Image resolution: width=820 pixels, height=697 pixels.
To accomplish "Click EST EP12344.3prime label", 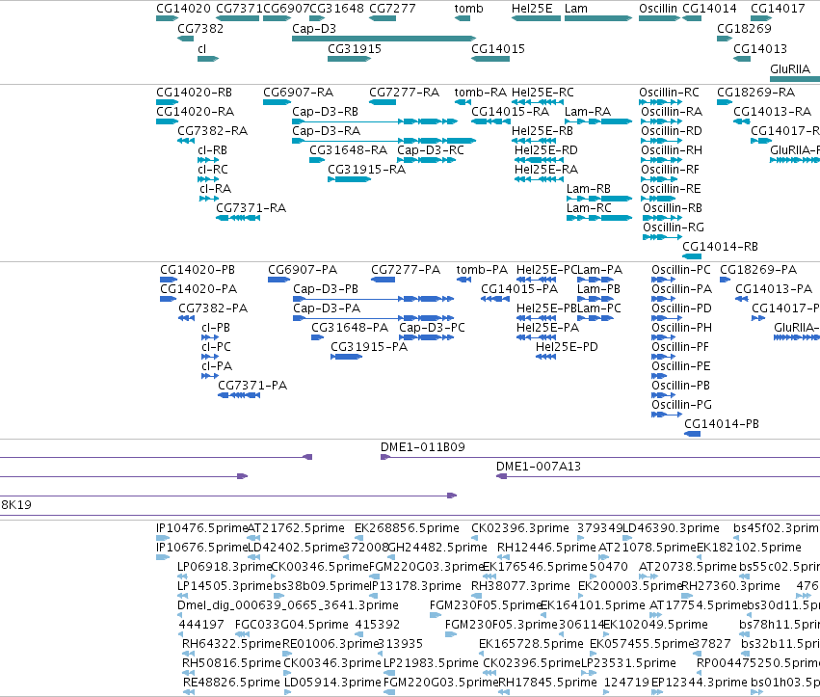I will [700, 683].
